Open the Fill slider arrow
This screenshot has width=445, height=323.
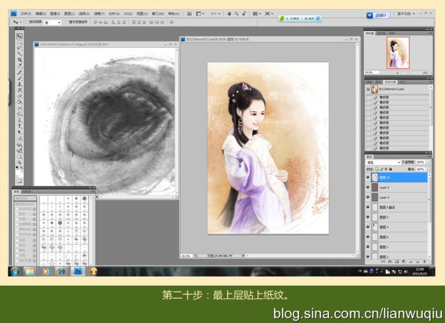tap(428, 169)
